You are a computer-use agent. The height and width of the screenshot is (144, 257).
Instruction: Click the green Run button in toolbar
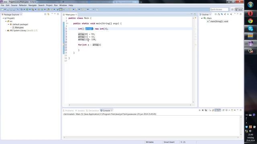[x=27, y=10]
